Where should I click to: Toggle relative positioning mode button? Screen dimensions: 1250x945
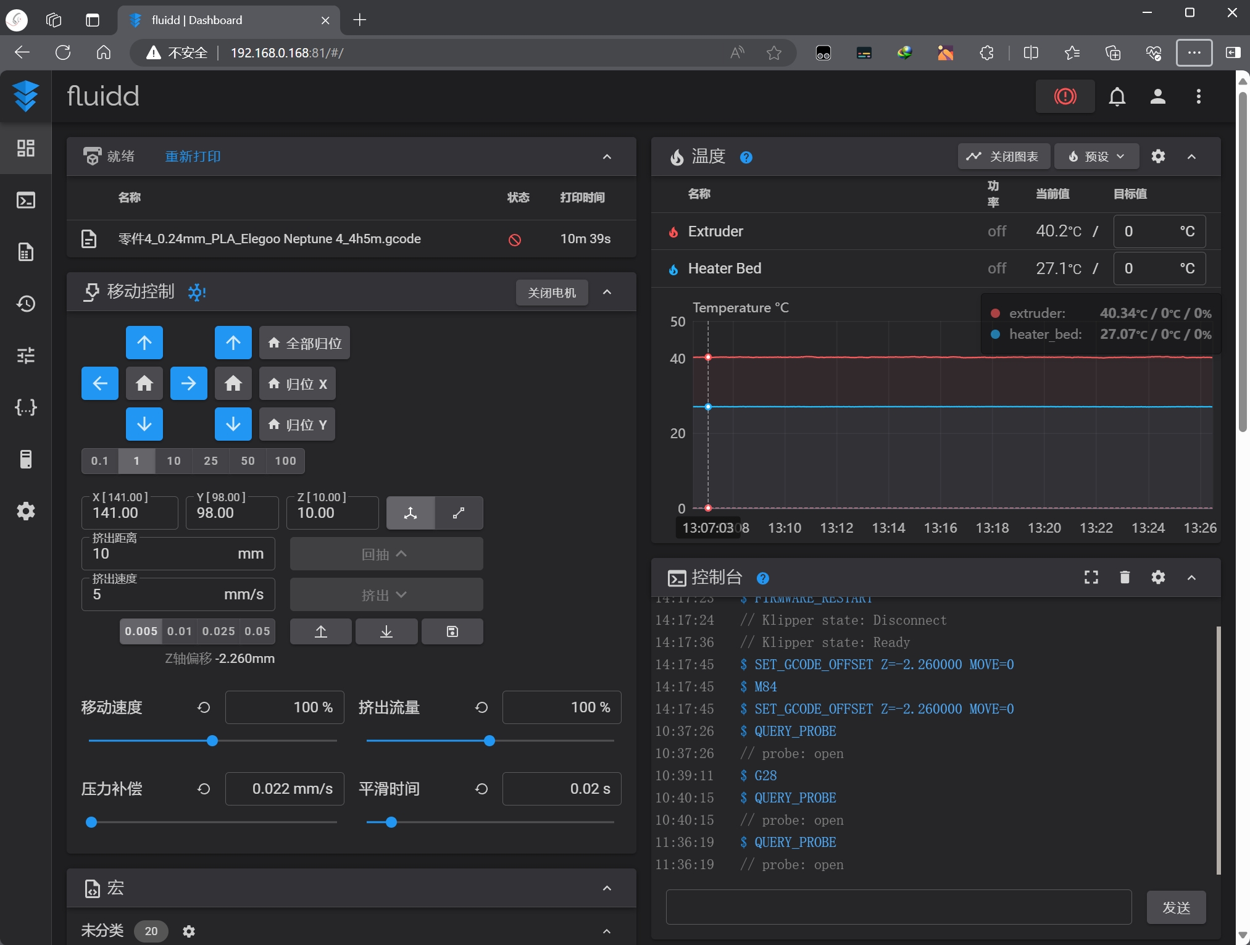459,513
